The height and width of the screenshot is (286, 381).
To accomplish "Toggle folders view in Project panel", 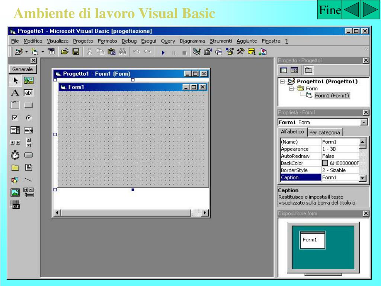I will (x=308, y=70).
